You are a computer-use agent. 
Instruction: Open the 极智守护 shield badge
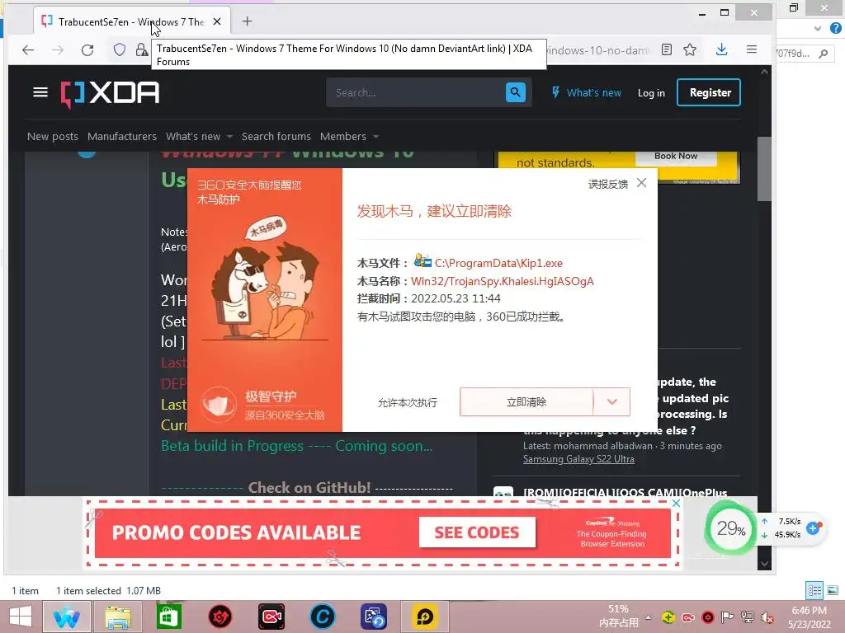(x=219, y=405)
